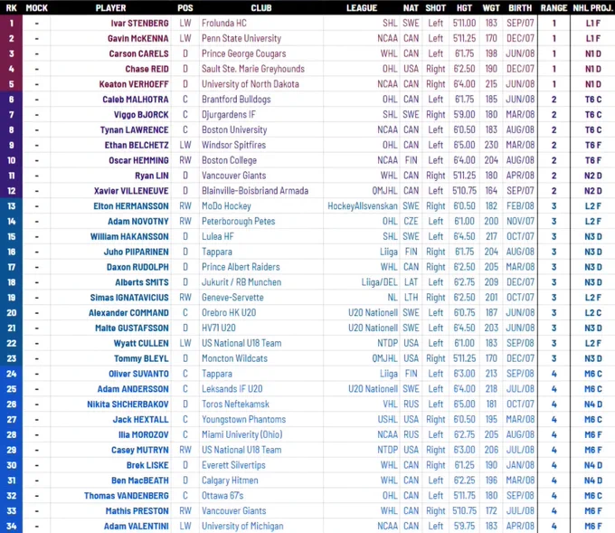Select player name Keaton VERHOEFF
The height and width of the screenshot is (533, 615).
coord(134,84)
